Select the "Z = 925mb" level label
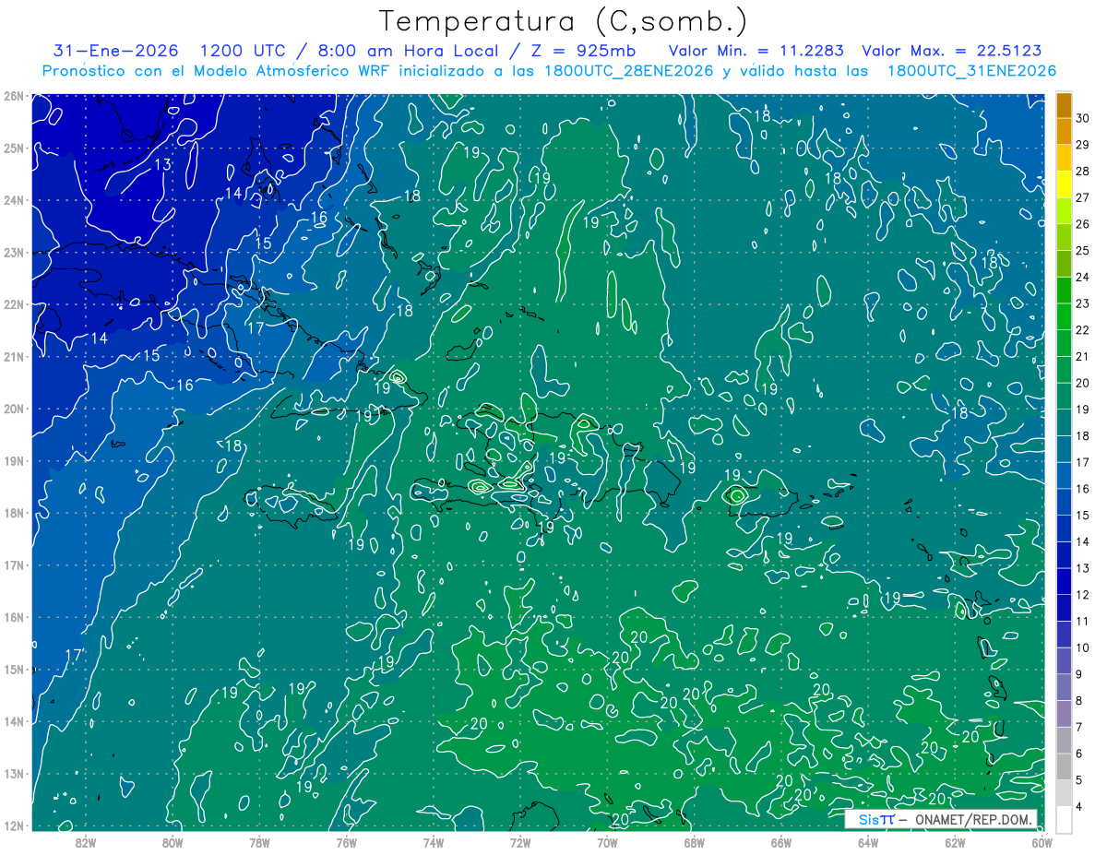This screenshot has width=1107, height=855. click(x=586, y=51)
